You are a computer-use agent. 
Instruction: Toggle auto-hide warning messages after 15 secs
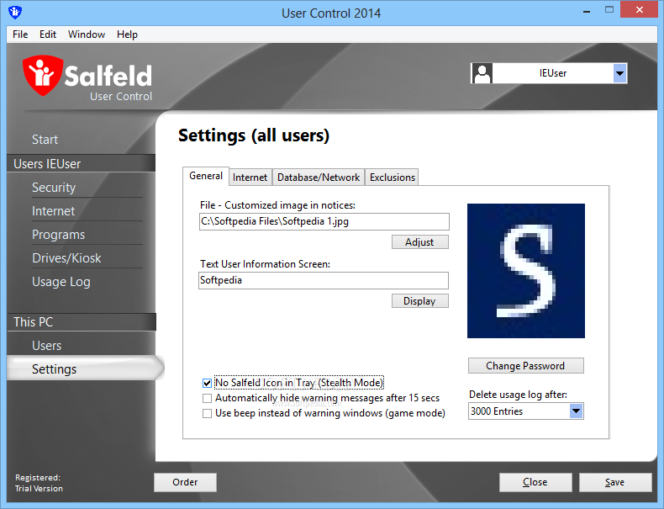207,399
